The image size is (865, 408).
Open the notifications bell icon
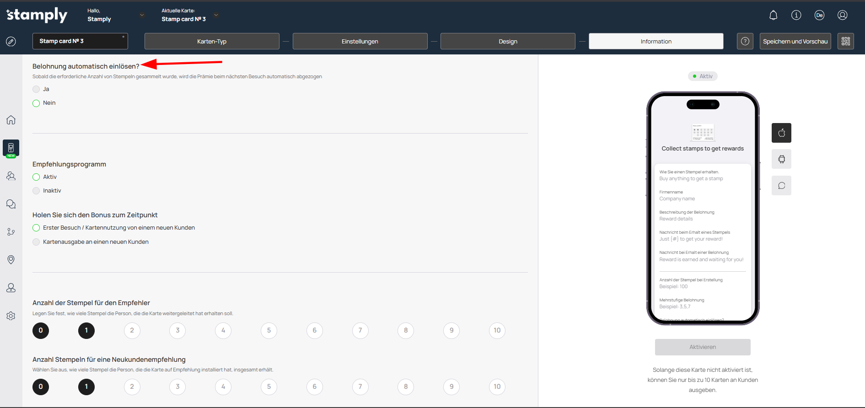click(773, 15)
